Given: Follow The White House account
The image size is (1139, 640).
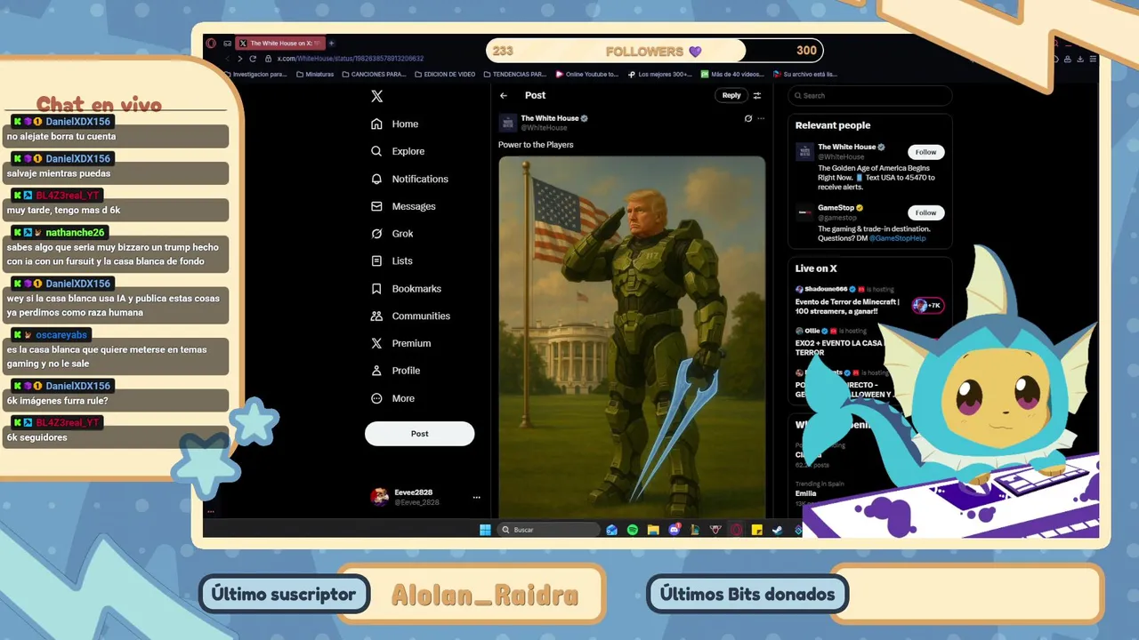Looking at the screenshot, I should 926,152.
